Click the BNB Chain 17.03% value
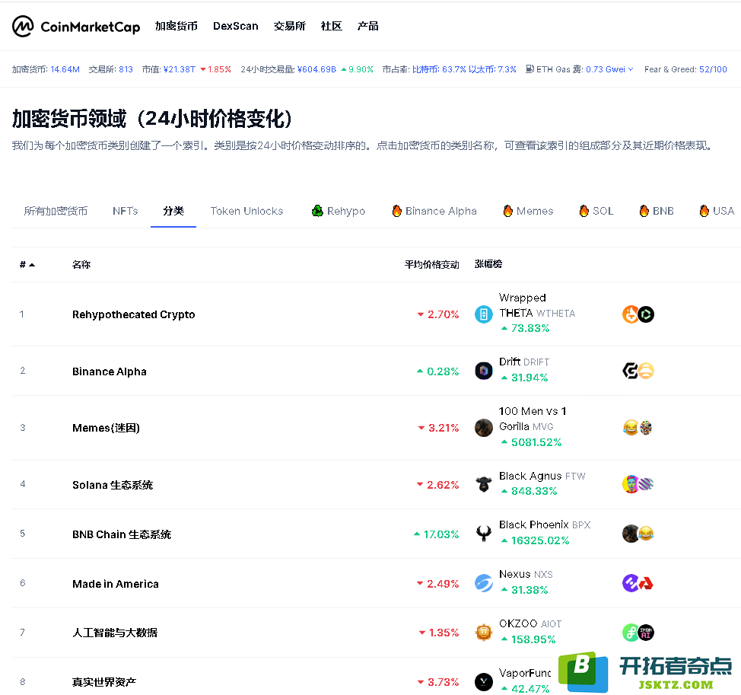The image size is (741, 695). coord(436,534)
